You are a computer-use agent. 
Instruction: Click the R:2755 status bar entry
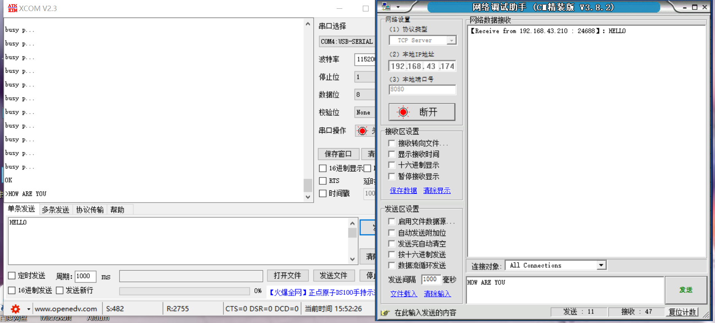(178, 309)
